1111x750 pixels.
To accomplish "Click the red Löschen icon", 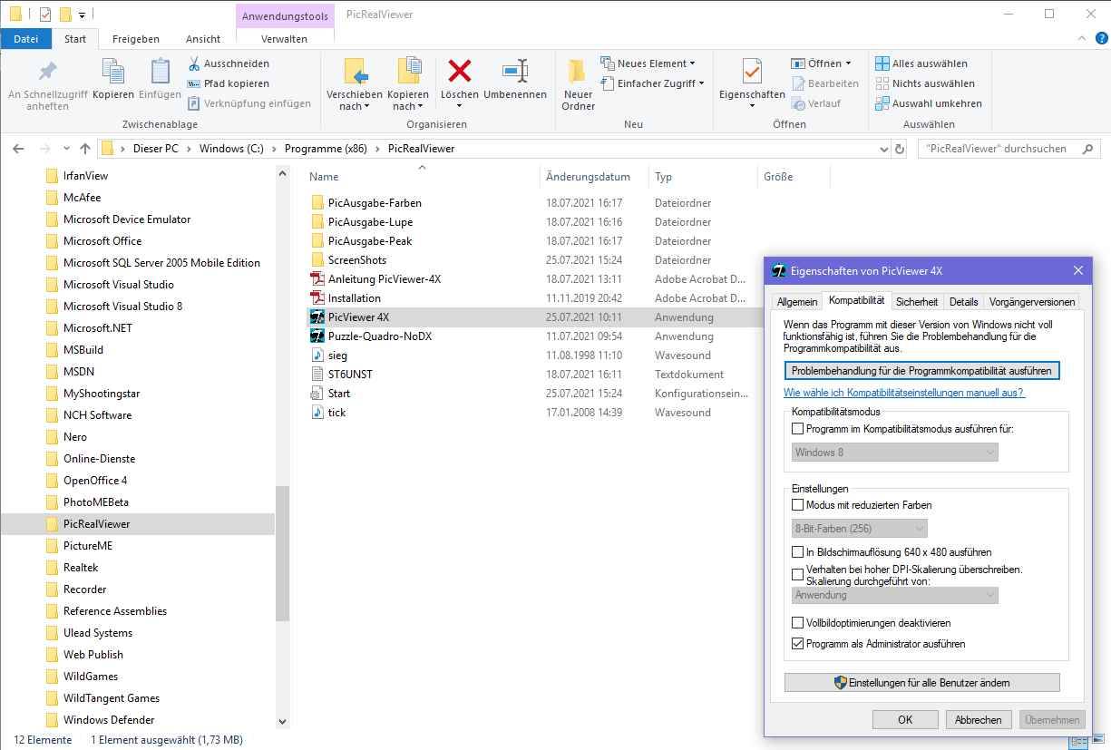I will pyautogui.click(x=460, y=72).
